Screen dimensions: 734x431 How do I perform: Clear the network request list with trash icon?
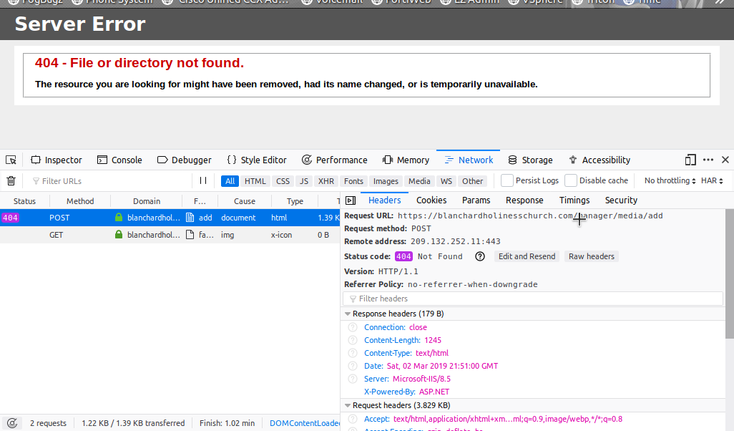[x=11, y=180]
